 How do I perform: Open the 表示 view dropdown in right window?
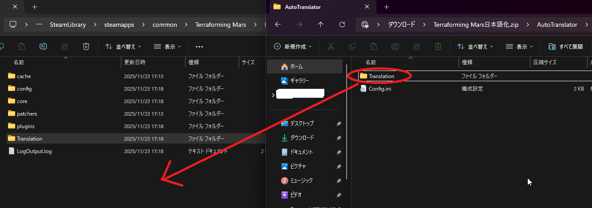click(520, 46)
